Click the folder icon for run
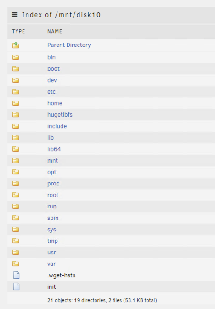 coord(16,207)
